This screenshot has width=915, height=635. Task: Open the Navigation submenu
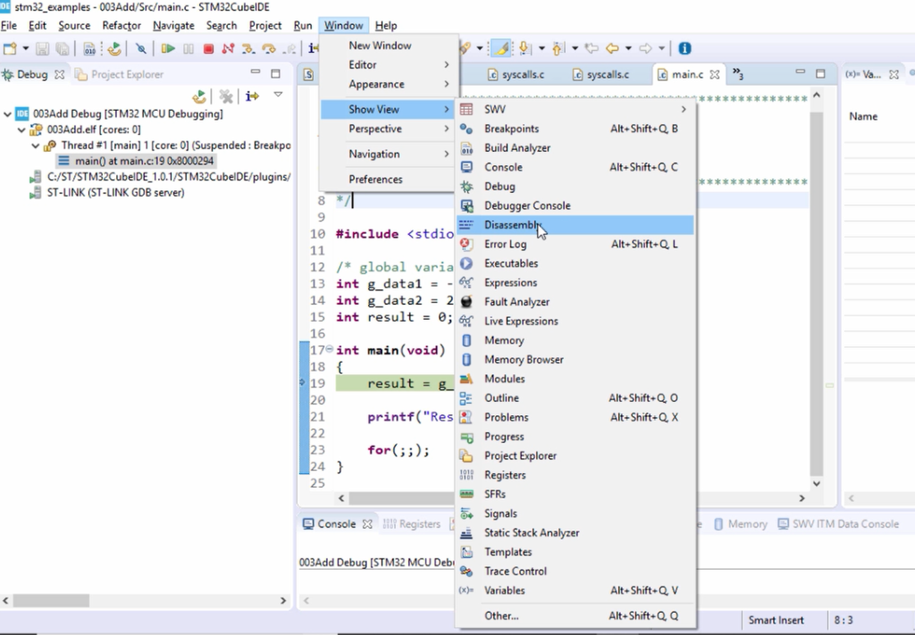pos(388,154)
